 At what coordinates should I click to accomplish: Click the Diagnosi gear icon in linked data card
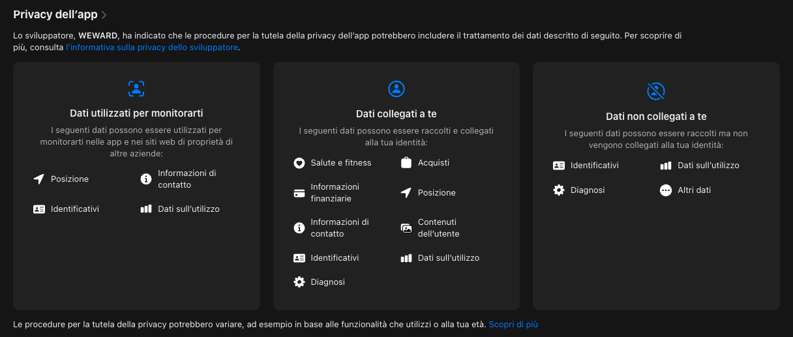299,282
